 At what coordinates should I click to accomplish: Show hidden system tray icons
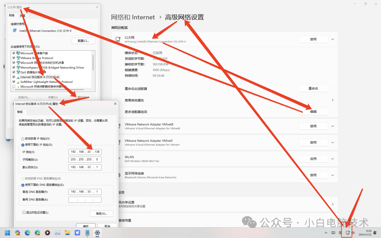326,233
